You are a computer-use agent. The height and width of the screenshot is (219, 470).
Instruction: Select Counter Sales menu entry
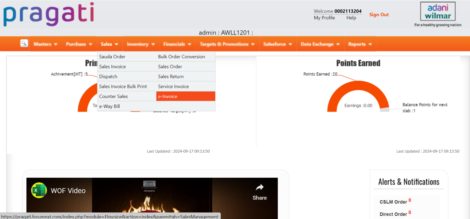coord(127,96)
